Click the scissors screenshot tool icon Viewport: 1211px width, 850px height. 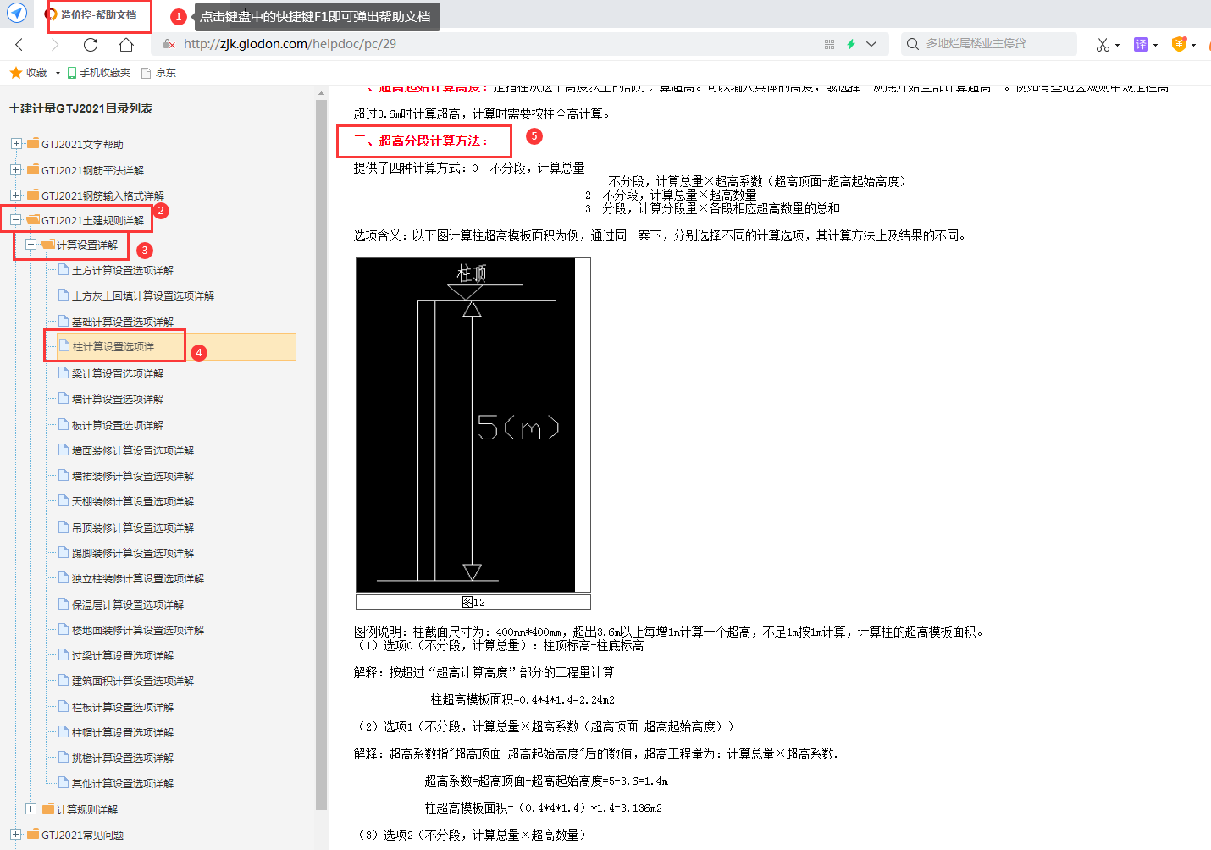(1103, 44)
